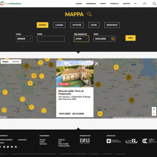Open the Regione Lombardia logo in footer
The width and height of the screenshot is (157, 157).
113,141
